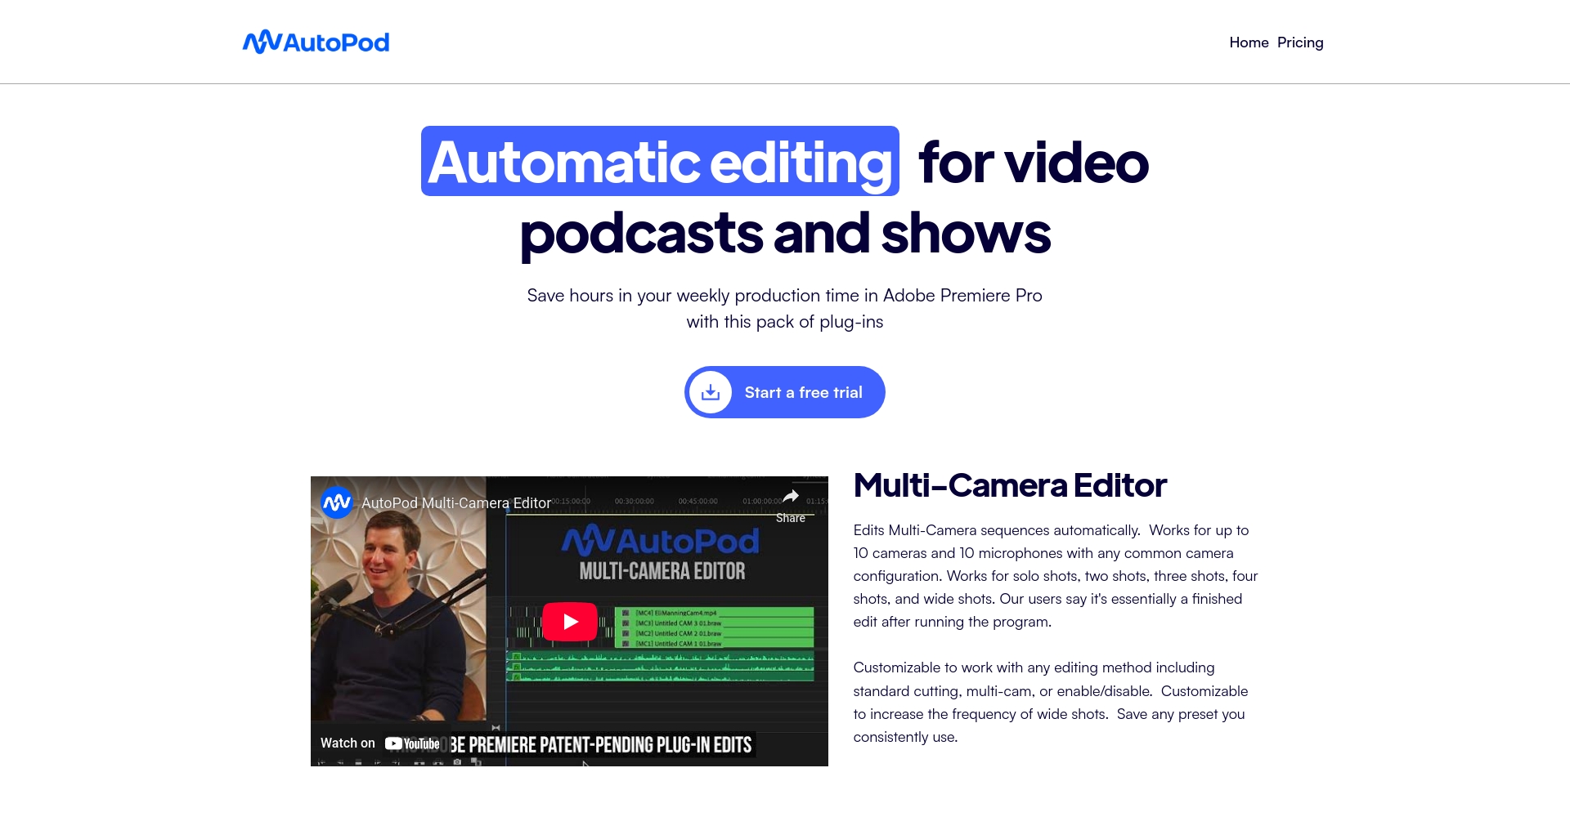Click the Multi-Camera Editor section heading
1570x817 pixels.
(x=1009, y=485)
